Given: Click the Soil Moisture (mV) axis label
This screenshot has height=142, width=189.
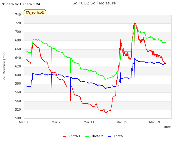Looking at the screenshot, I should [4, 67].
